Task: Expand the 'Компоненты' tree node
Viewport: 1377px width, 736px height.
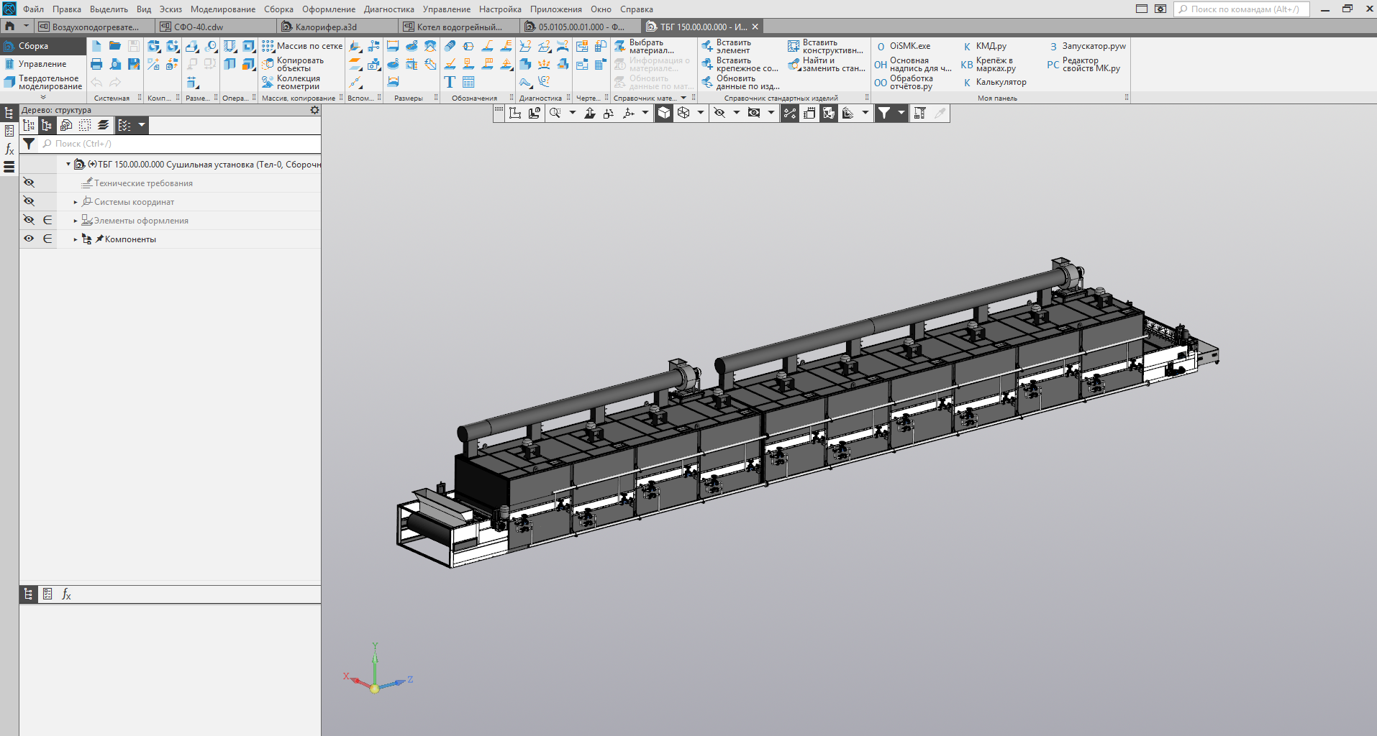Action: (x=76, y=239)
